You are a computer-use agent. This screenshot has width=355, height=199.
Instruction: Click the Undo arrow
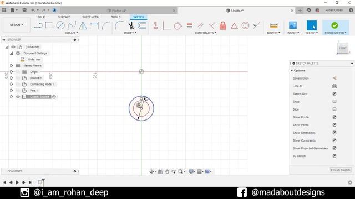click(x=33, y=10)
